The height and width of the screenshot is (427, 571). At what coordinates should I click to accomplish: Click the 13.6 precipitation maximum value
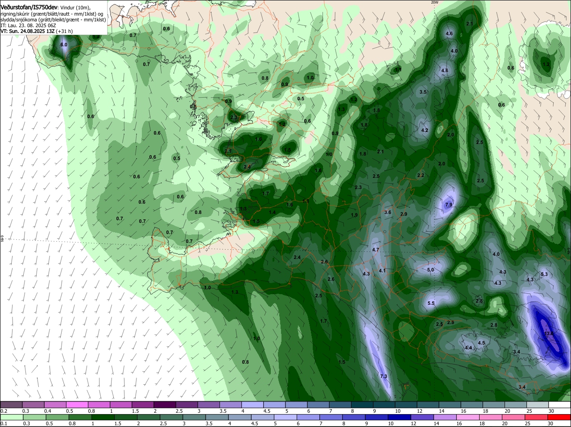point(549,333)
